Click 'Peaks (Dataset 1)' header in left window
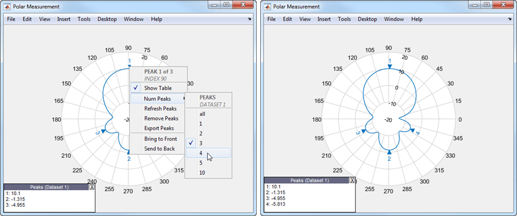The width and height of the screenshot is (517, 216). pos(49,187)
